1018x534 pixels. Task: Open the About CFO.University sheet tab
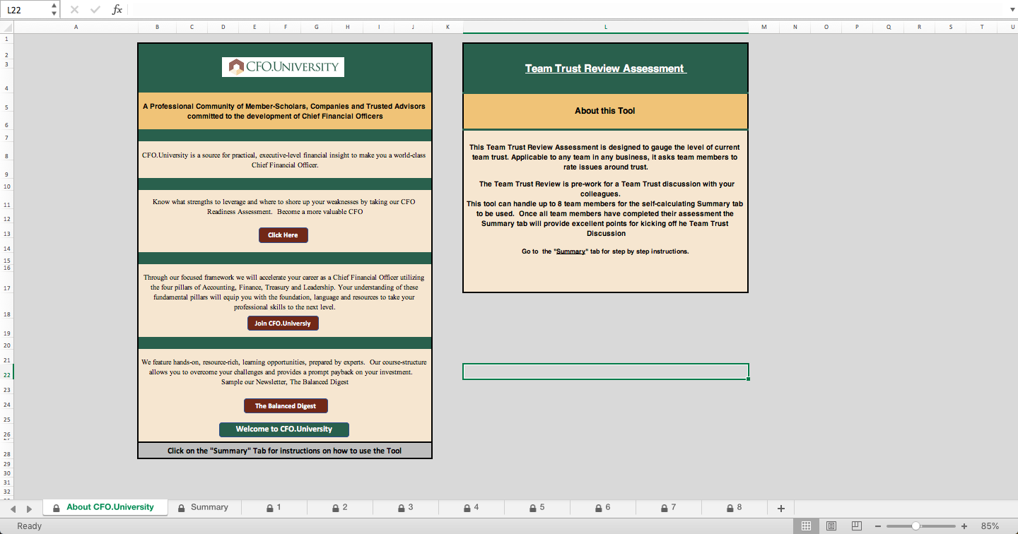pos(105,507)
